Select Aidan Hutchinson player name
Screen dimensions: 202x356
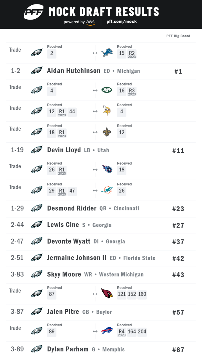(x=73, y=71)
